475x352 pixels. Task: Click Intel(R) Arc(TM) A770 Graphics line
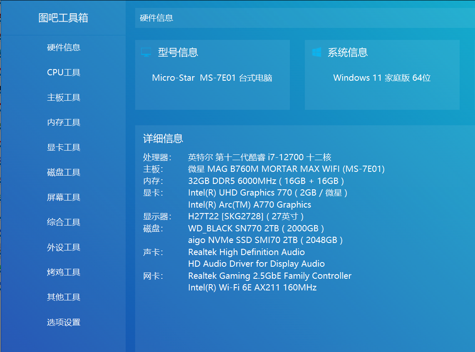250,205
